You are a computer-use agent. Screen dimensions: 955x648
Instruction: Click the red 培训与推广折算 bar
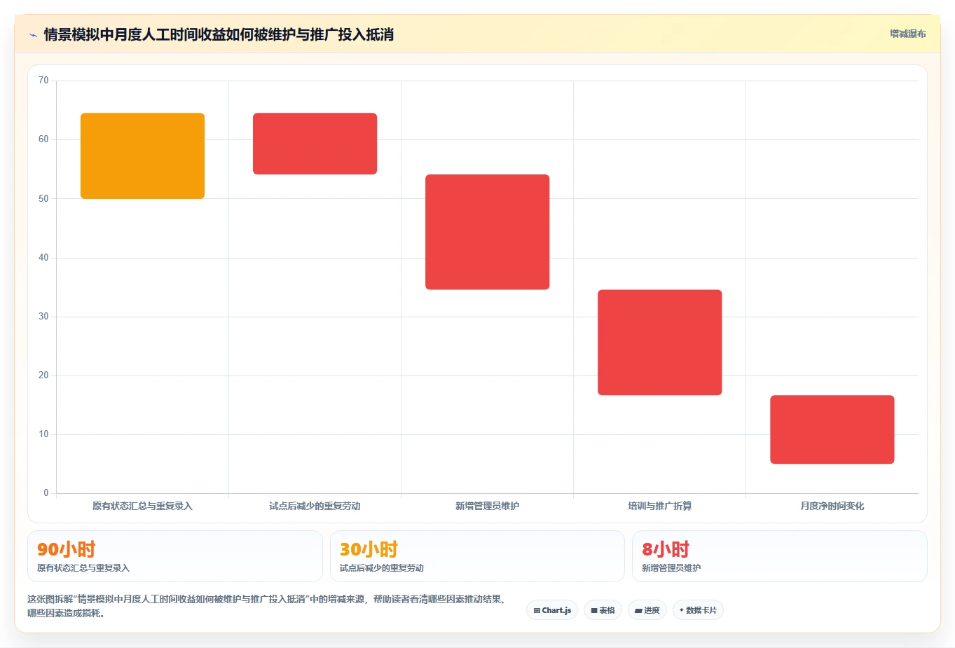point(659,343)
